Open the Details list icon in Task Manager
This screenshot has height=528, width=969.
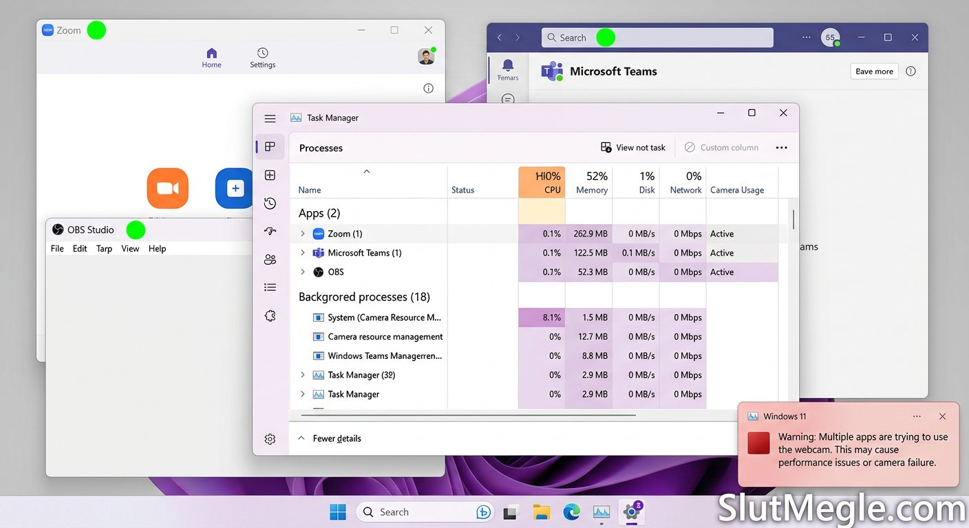pos(270,287)
